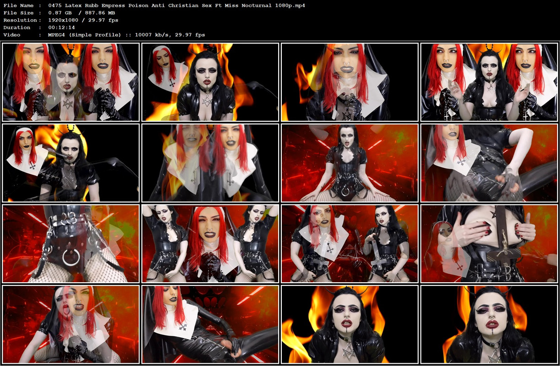The width and height of the screenshot is (560, 366).
Task: Click the "File Name" label
Action: (17, 5)
